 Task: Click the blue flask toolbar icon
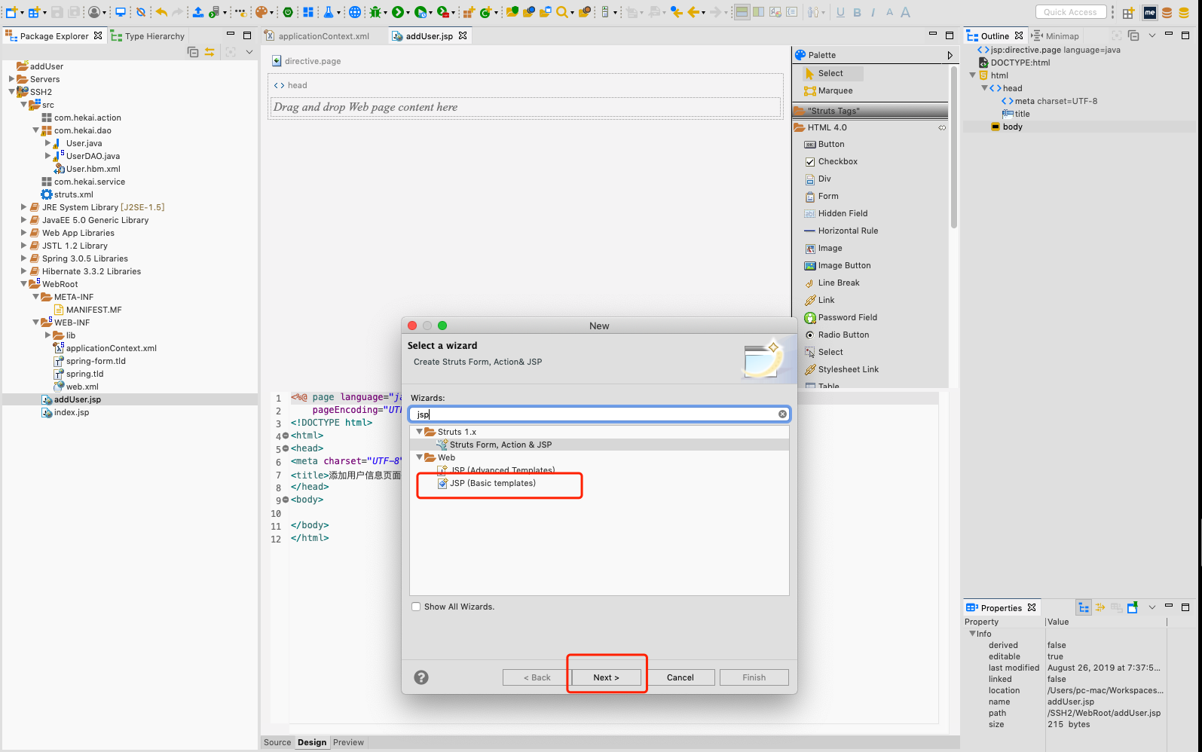(x=329, y=12)
